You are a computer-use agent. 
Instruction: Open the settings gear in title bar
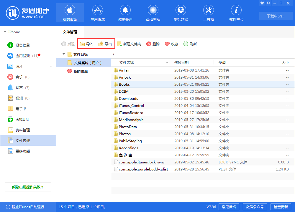[268, 3]
